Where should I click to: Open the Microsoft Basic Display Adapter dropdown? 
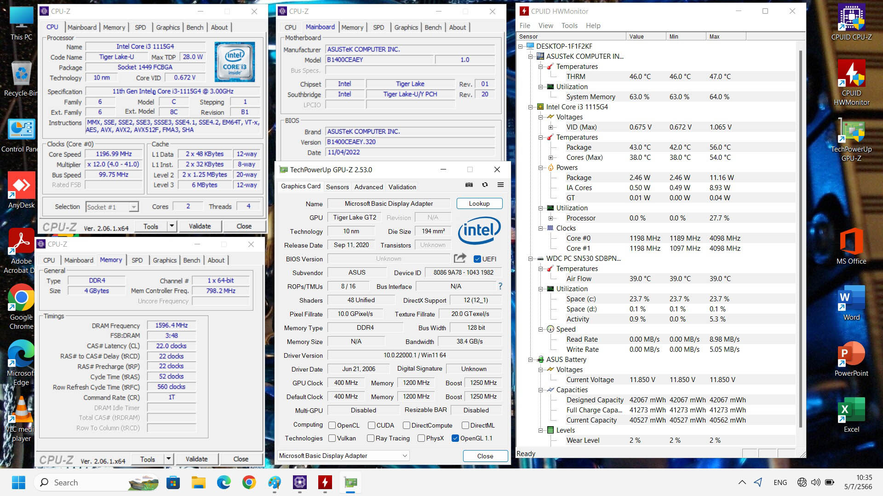[x=343, y=456]
